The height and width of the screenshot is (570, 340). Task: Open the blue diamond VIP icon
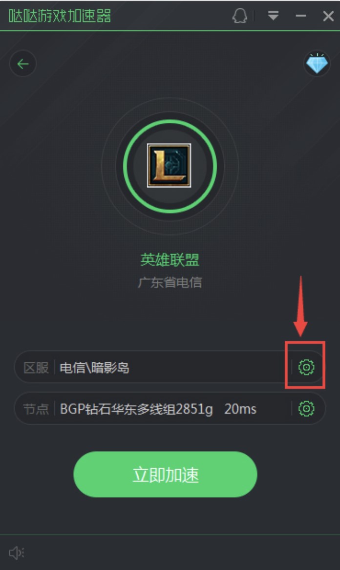(317, 64)
